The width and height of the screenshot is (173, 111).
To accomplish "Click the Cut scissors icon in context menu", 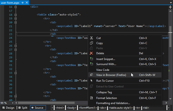I will tap(91, 38).
